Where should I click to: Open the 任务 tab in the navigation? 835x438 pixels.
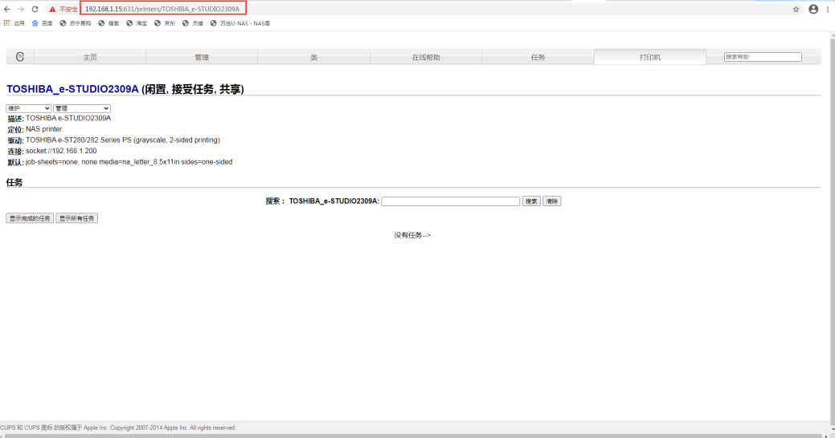coord(538,57)
